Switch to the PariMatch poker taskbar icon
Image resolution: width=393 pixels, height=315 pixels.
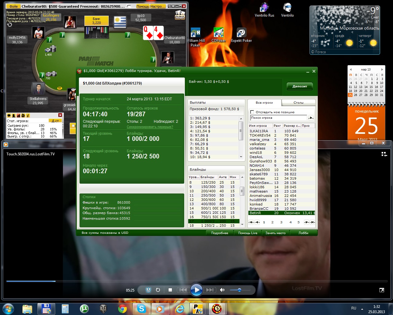(198, 309)
